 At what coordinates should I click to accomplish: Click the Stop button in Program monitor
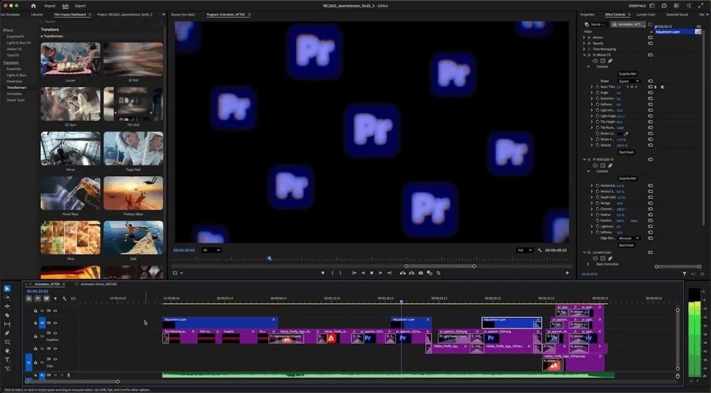[372, 272]
